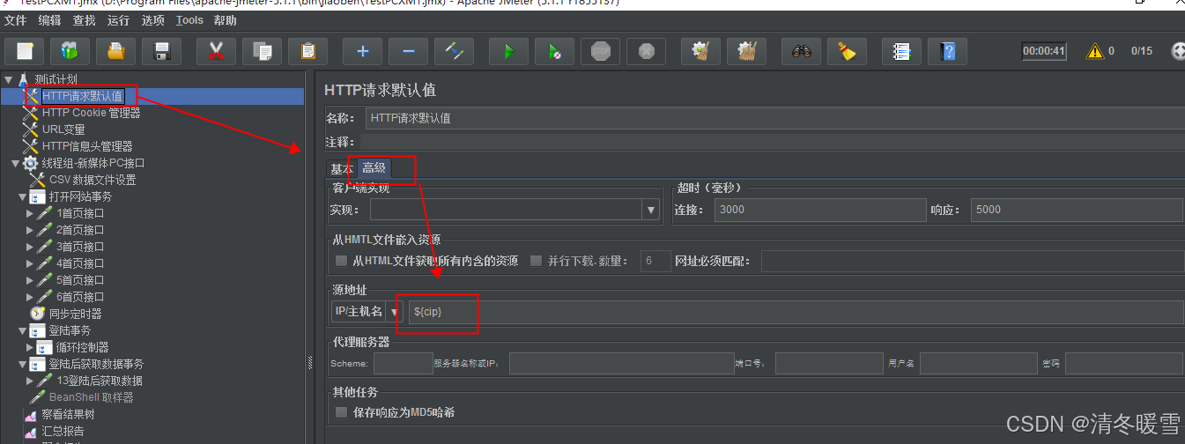Expand the 循环控制器 node arrow
This screenshot has width=1185, height=444.
30,347
